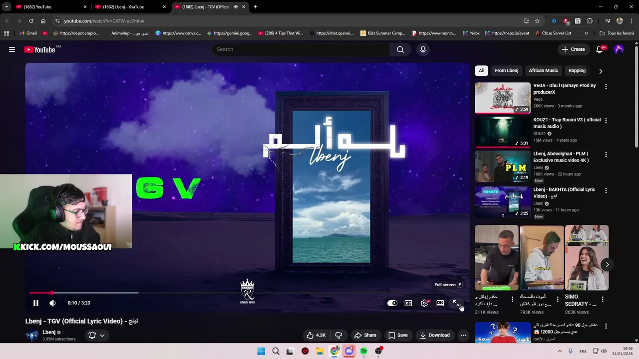This screenshot has height=359, width=639.
Task: Show next Shorts with arrow
Action: pos(607,265)
